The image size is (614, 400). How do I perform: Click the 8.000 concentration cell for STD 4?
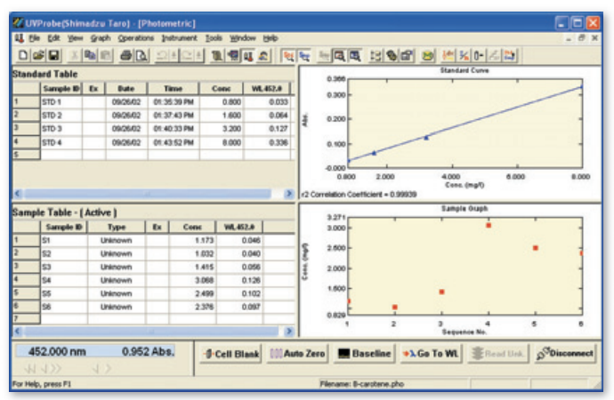(222, 142)
